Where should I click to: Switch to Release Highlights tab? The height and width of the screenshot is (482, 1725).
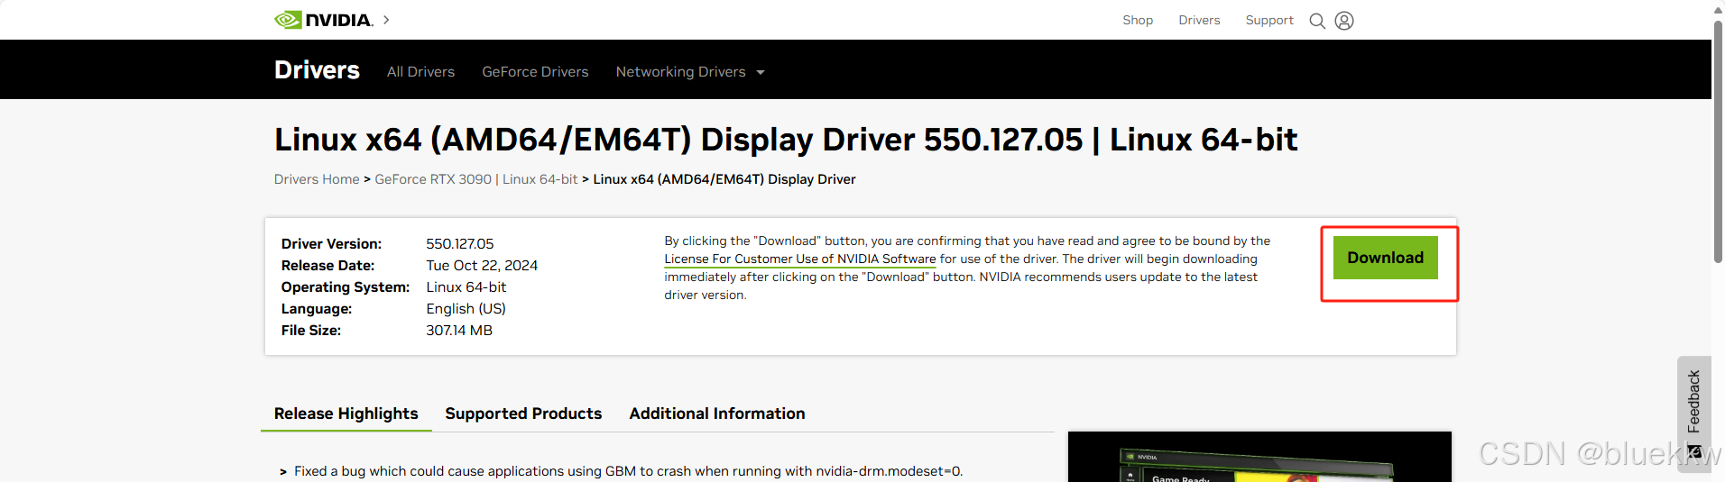tap(346, 414)
